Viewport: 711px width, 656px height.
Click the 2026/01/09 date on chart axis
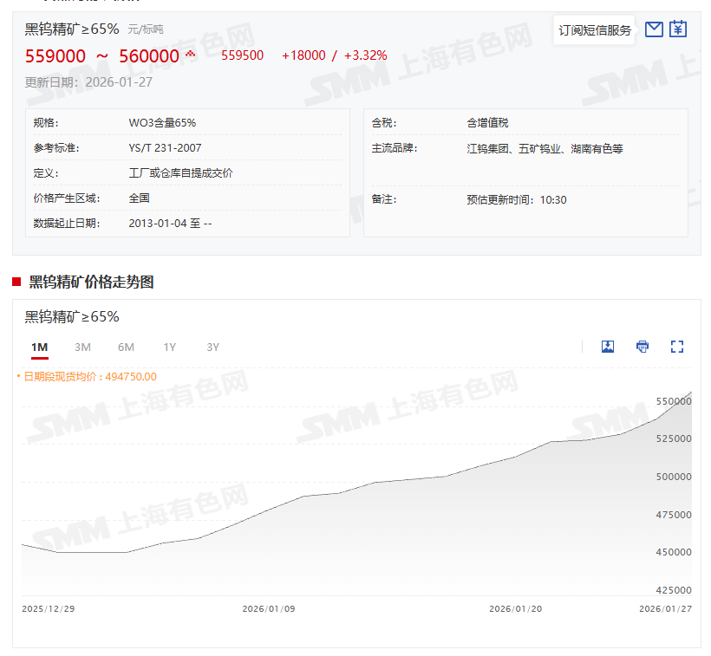click(269, 608)
